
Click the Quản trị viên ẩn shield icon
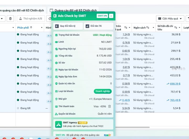coord(56,84)
